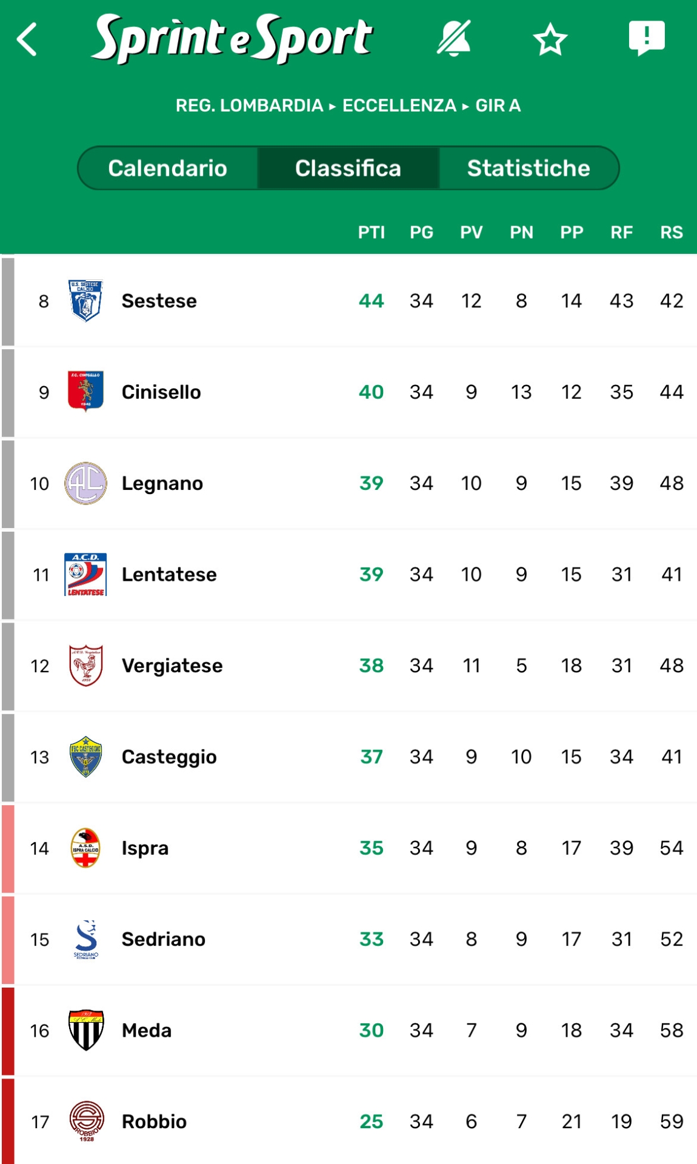
Task: Open the Ispra team name
Action: (145, 848)
